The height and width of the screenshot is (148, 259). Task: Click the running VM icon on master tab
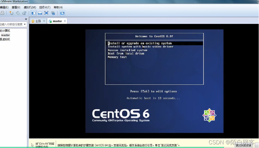[x=50, y=21]
